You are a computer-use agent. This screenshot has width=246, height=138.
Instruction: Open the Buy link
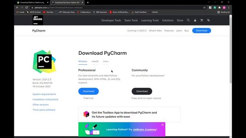186,31
